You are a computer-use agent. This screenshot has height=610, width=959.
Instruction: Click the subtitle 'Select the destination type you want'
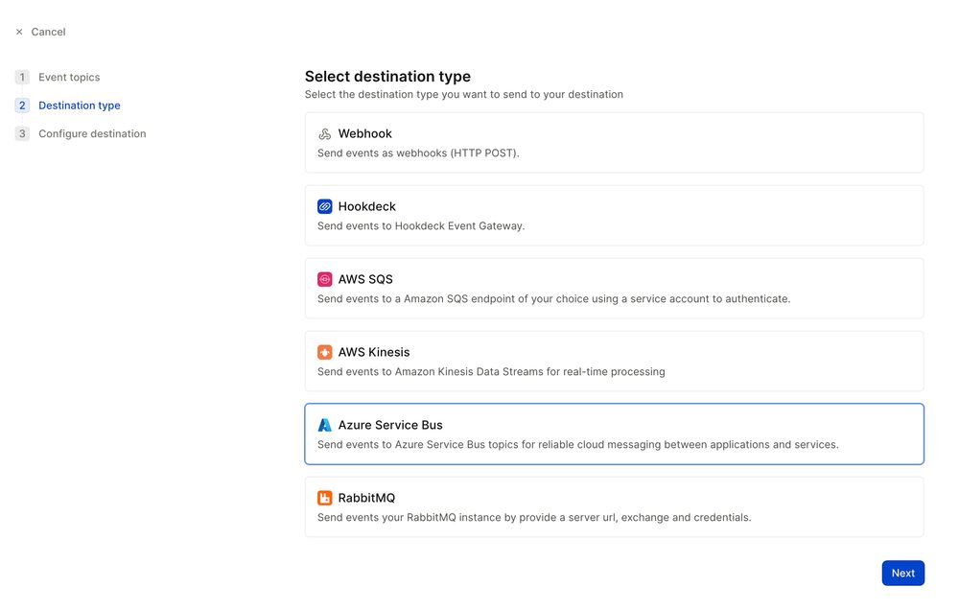464,94
